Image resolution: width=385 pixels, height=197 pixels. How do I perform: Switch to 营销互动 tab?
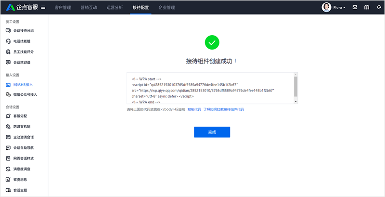(x=89, y=7)
